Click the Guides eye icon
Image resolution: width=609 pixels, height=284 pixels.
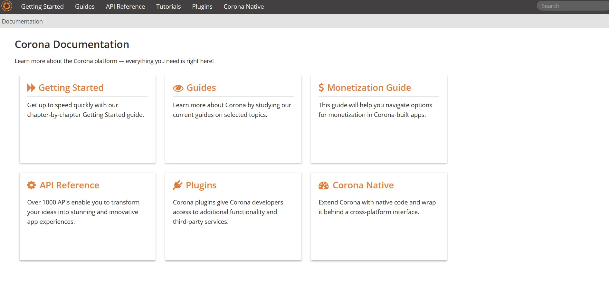point(178,88)
